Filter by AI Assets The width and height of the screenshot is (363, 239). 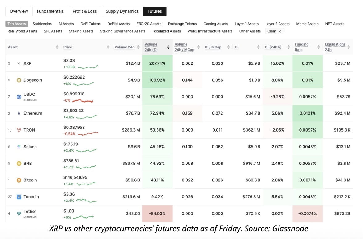pyautogui.click(x=66, y=24)
